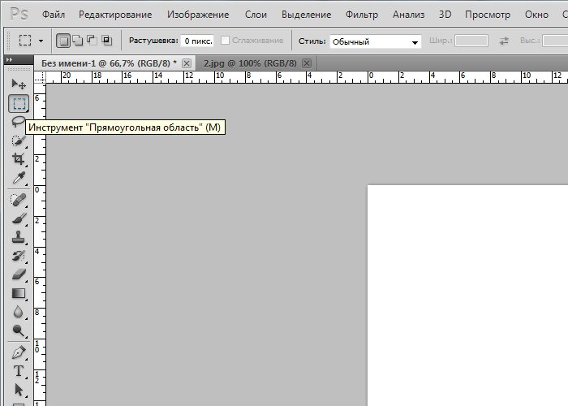Expand the tools panel with double arrows
This screenshot has height=406, width=568.
(10, 61)
